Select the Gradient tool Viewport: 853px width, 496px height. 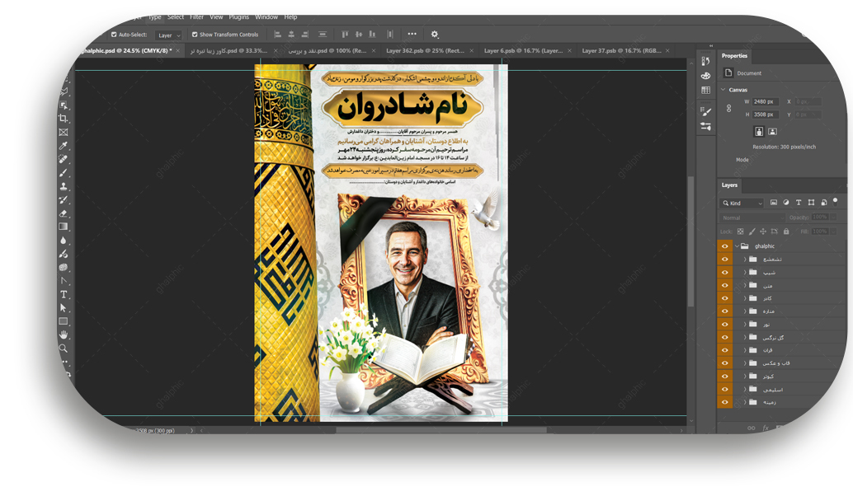64,227
